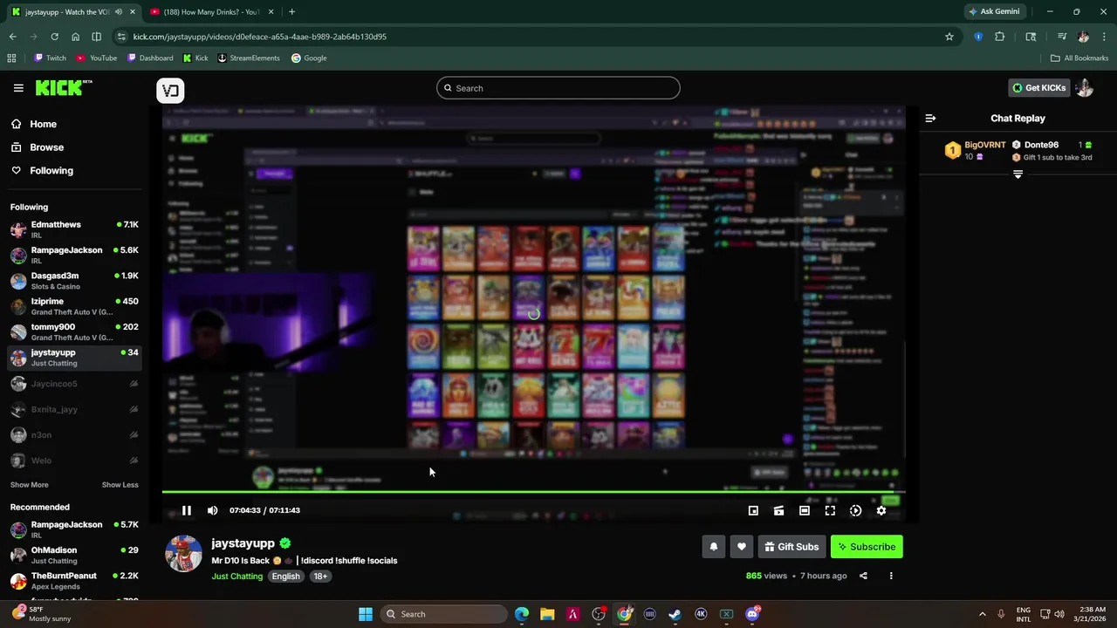Click Show Less under Following
The height and width of the screenshot is (628, 1117).
tap(120, 485)
